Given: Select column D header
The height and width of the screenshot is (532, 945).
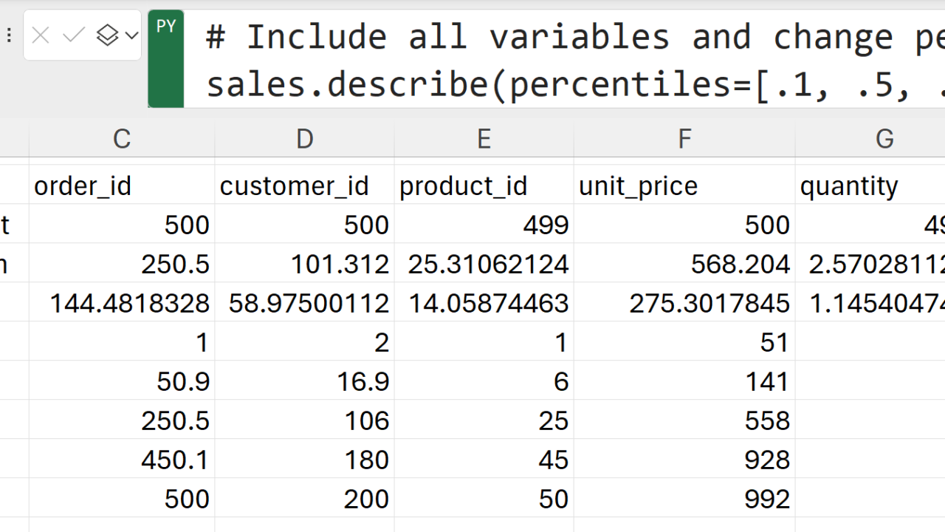Looking at the screenshot, I should 304,138.
